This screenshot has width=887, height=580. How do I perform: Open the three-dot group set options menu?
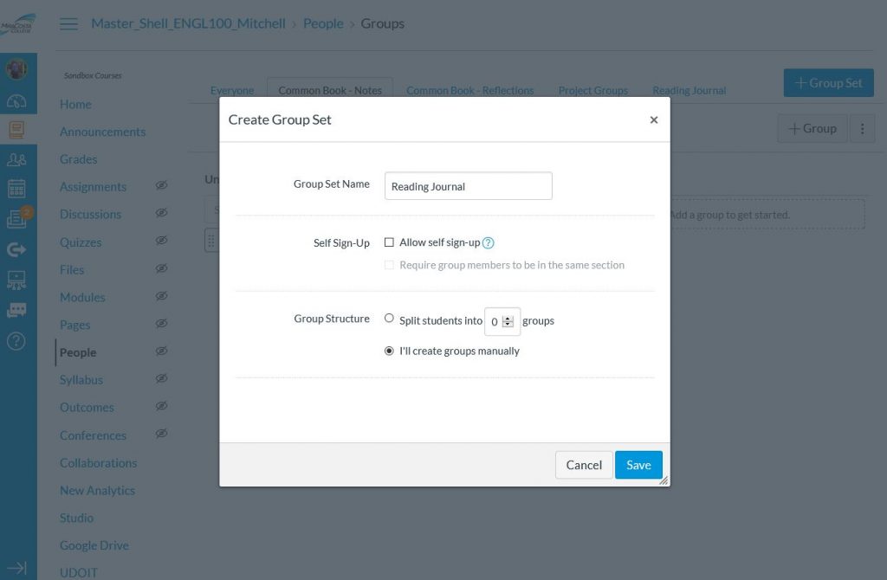862,129
